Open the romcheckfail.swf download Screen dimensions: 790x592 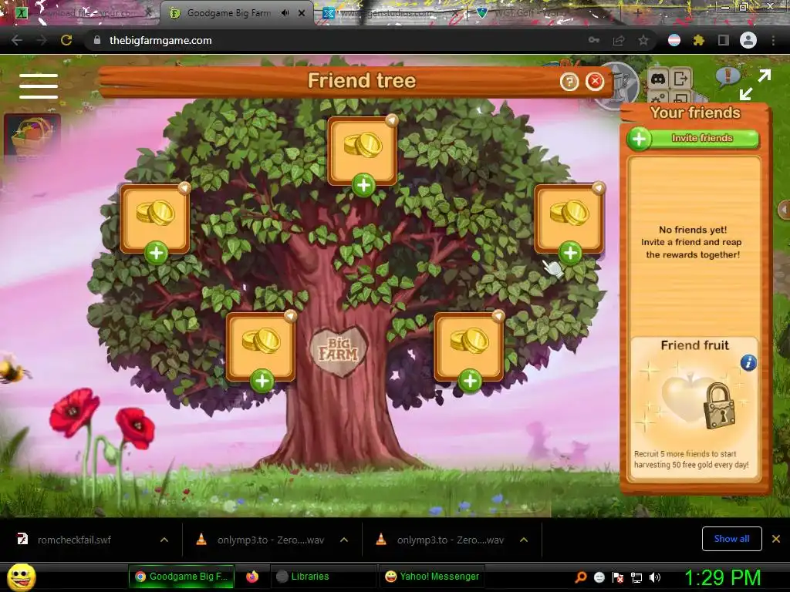(74, 540)
